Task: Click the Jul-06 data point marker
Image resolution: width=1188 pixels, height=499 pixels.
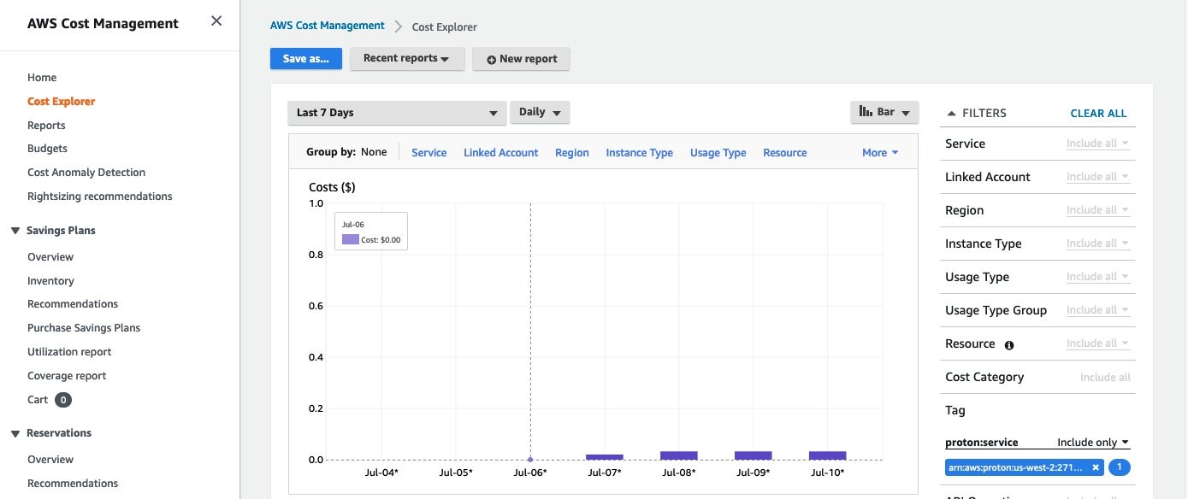Action: tap(530, 460)
